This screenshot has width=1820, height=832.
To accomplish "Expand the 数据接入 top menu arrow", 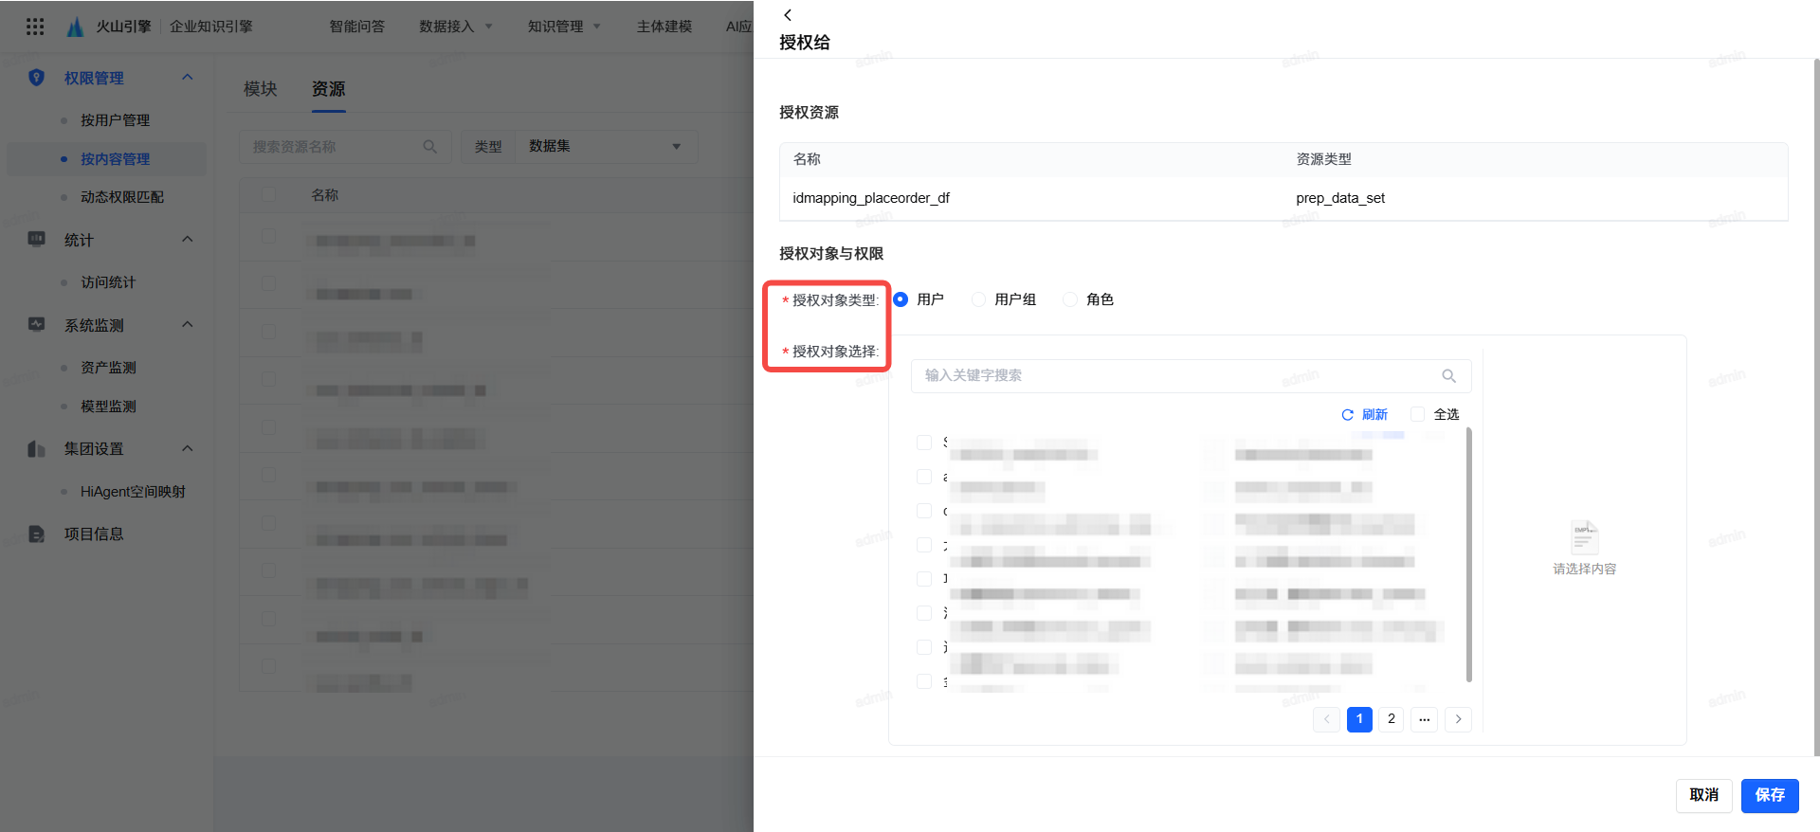I will [489, 27].
